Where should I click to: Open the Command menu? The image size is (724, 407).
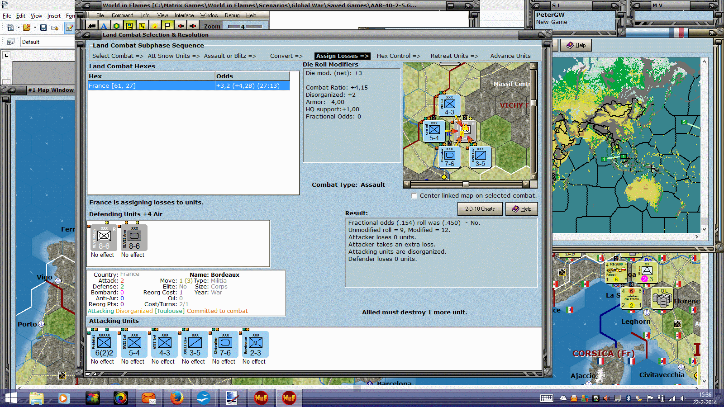(x=122, y=15)
